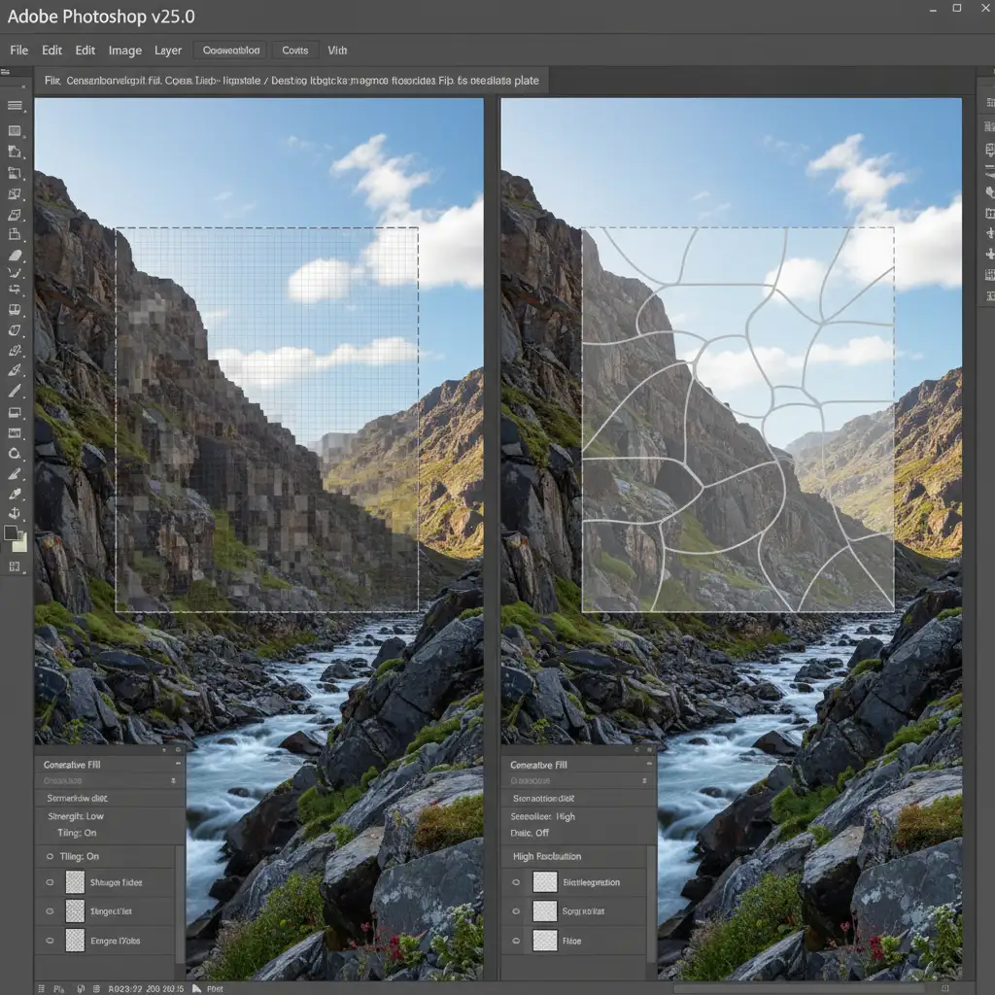The height and width of the screenshot is (995, 995).
Task: Select the Crop tool in the left toolbar
Action: click(x=15, y=173)
